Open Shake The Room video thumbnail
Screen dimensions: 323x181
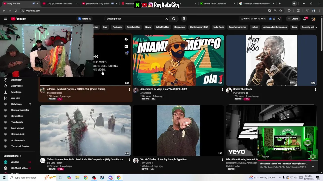coord(271,60)
